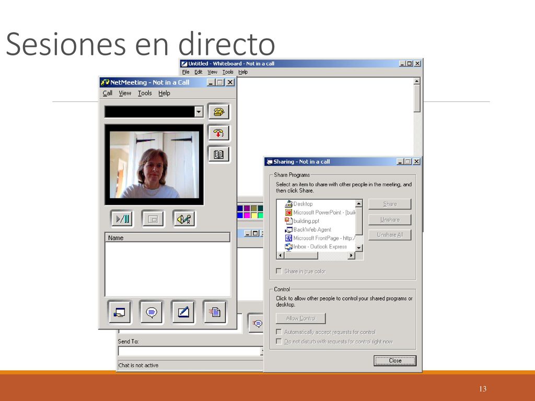Click the share list scroll-right arrow
Screen dimensions: 535x401
click(352, 255)
